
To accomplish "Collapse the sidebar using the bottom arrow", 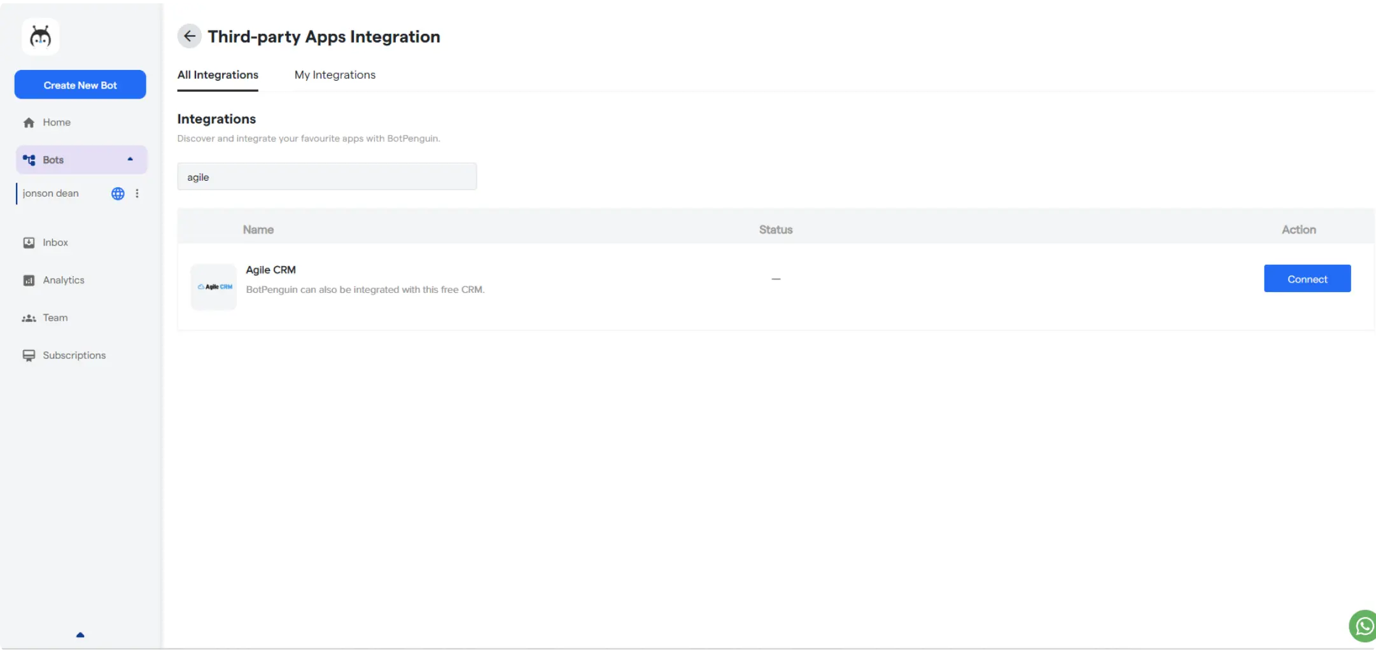I will click(x=80, y=635).
